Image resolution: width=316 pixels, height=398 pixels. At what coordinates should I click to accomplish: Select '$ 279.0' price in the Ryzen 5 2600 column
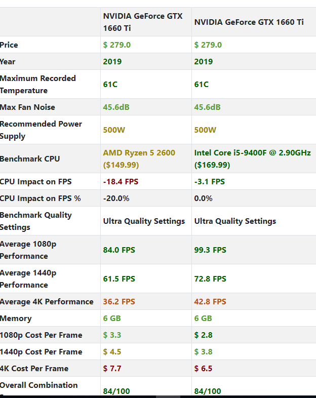point(117,45)
